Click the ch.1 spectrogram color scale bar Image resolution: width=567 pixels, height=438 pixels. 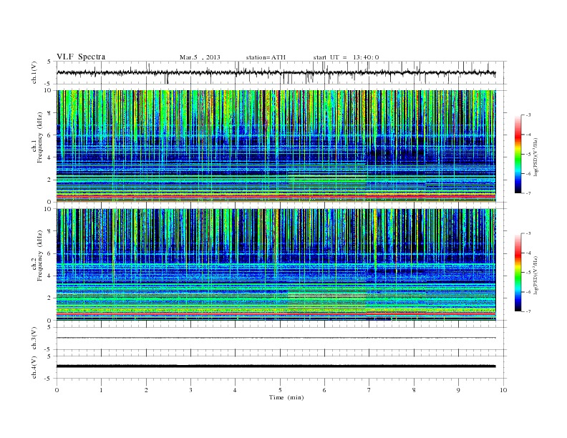pyautogui.click(x=518, y=154)
